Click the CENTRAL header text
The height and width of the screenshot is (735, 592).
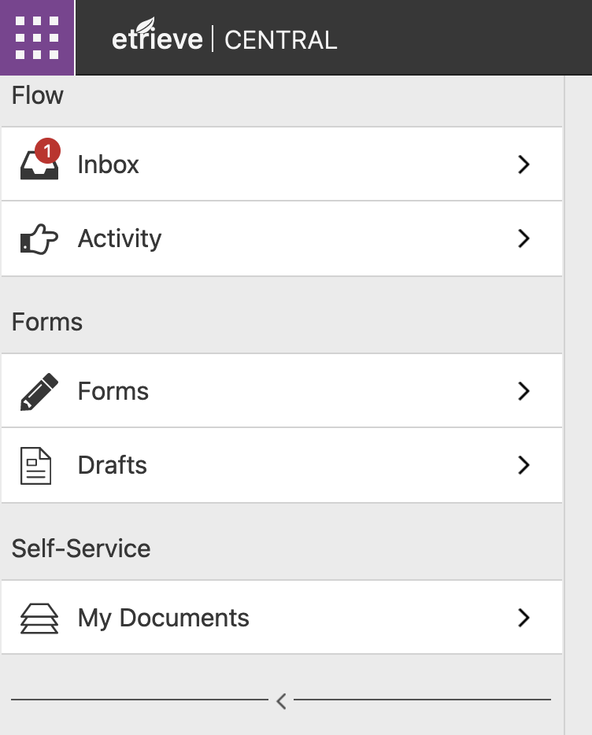(281, 39)
